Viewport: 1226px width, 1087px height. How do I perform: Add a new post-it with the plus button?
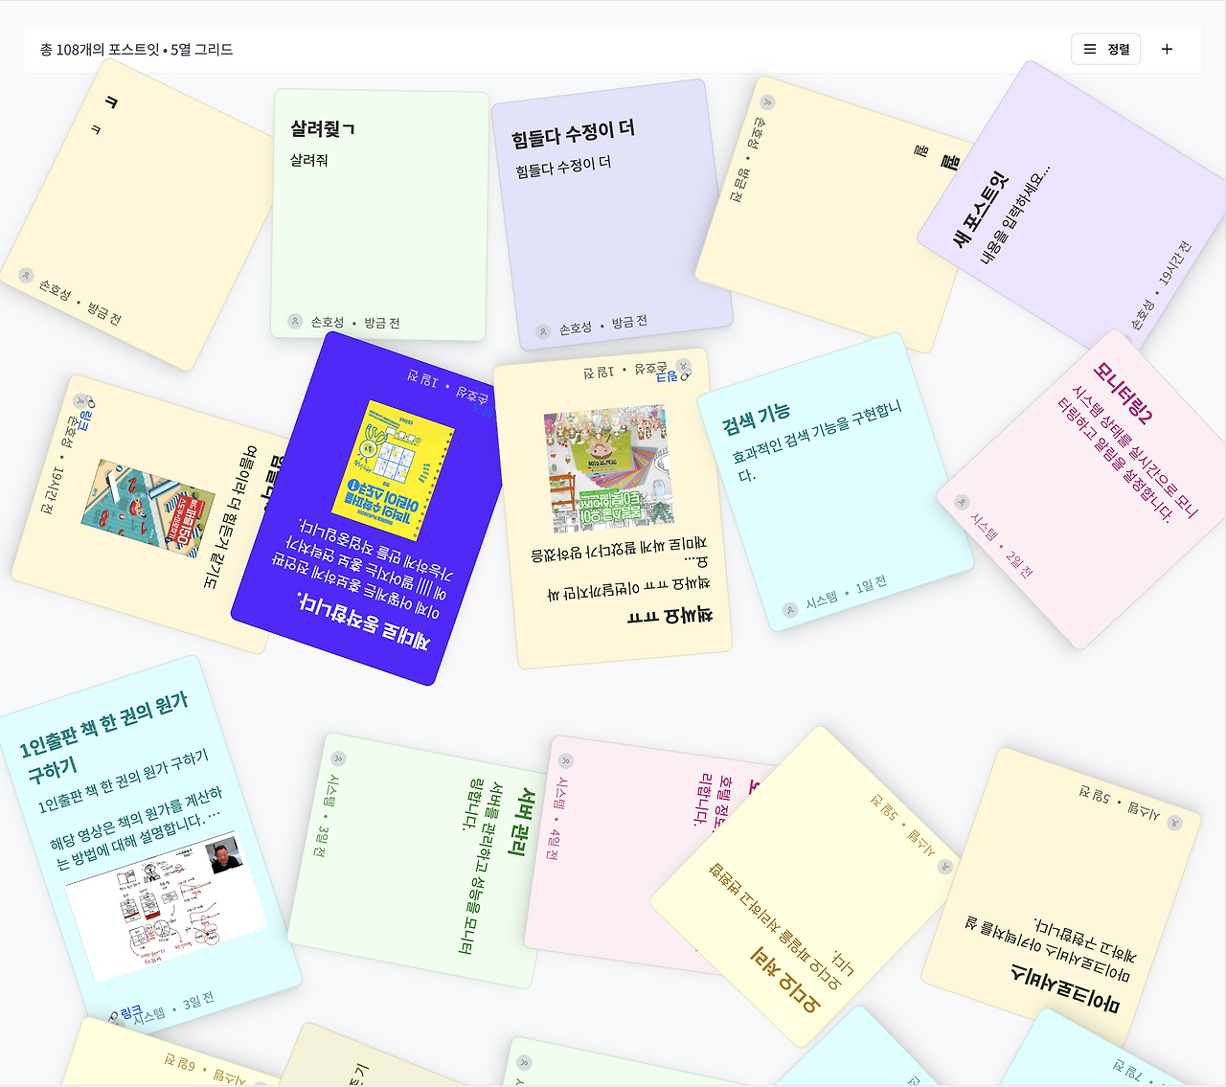click(x=1167, y=49)
